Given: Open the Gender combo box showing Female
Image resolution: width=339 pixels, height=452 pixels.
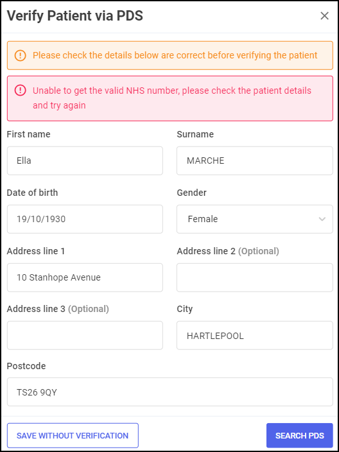Looking at the screenshot, I should click(255, 219).
